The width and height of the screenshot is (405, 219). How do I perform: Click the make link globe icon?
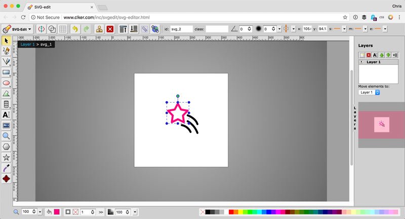point(155,29)
